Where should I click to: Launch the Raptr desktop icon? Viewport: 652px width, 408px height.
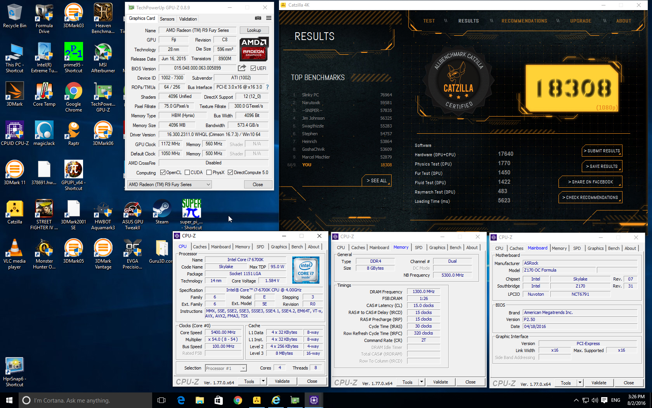(74, 133)
